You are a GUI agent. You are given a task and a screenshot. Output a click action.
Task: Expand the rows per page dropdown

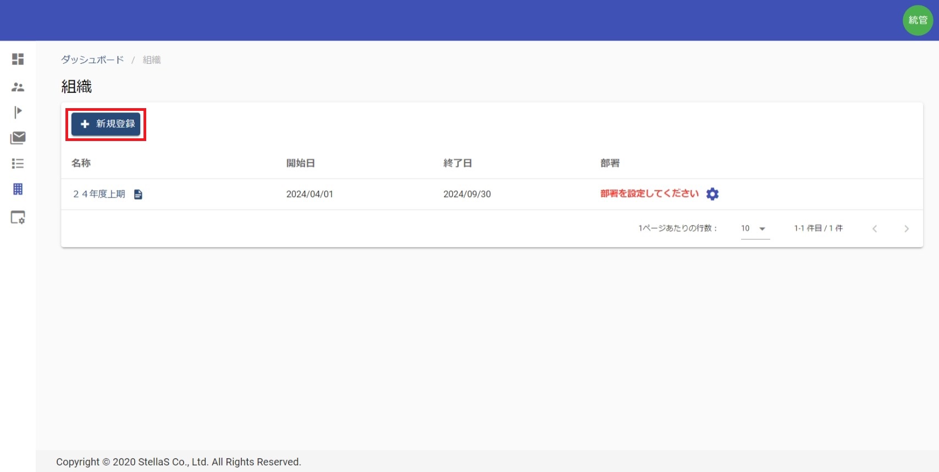click(754, 228)
